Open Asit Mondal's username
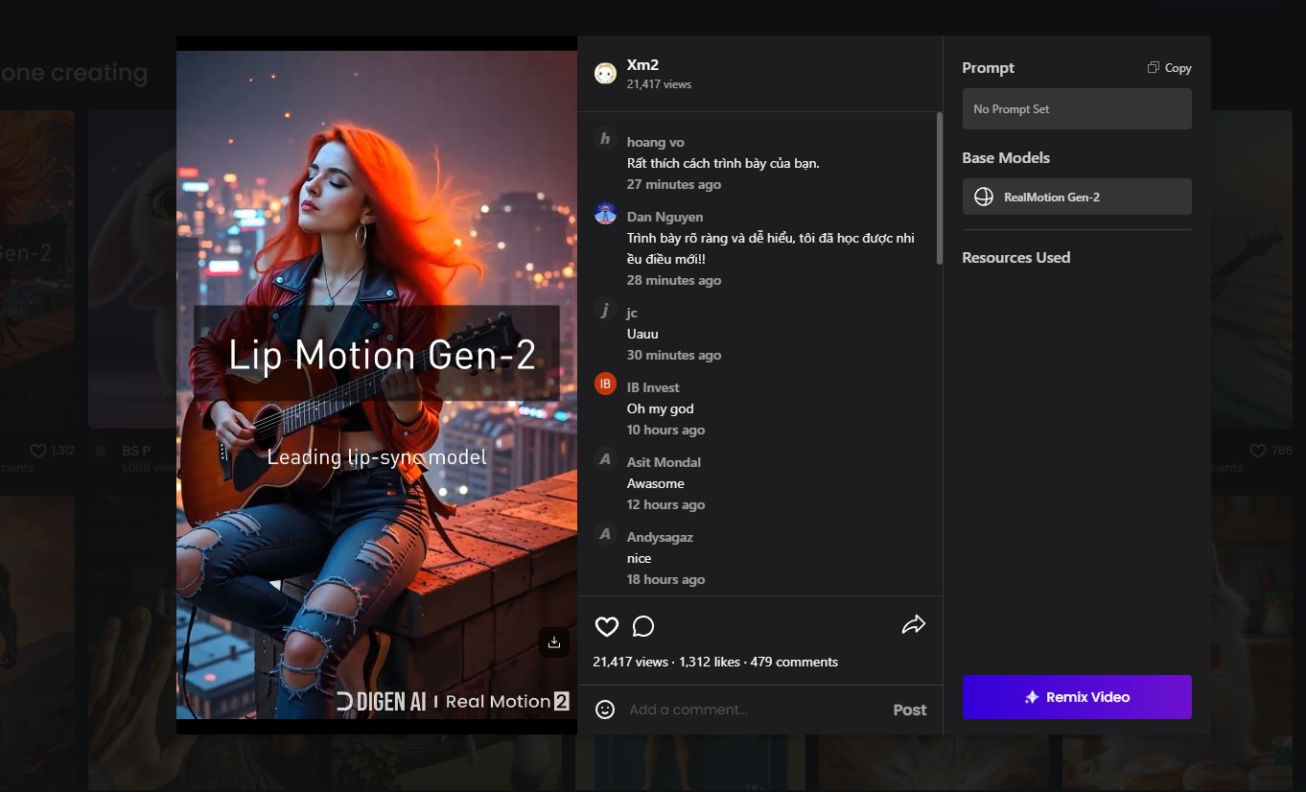This screenshot has width=1306, height=792. (x=664, y=462)
